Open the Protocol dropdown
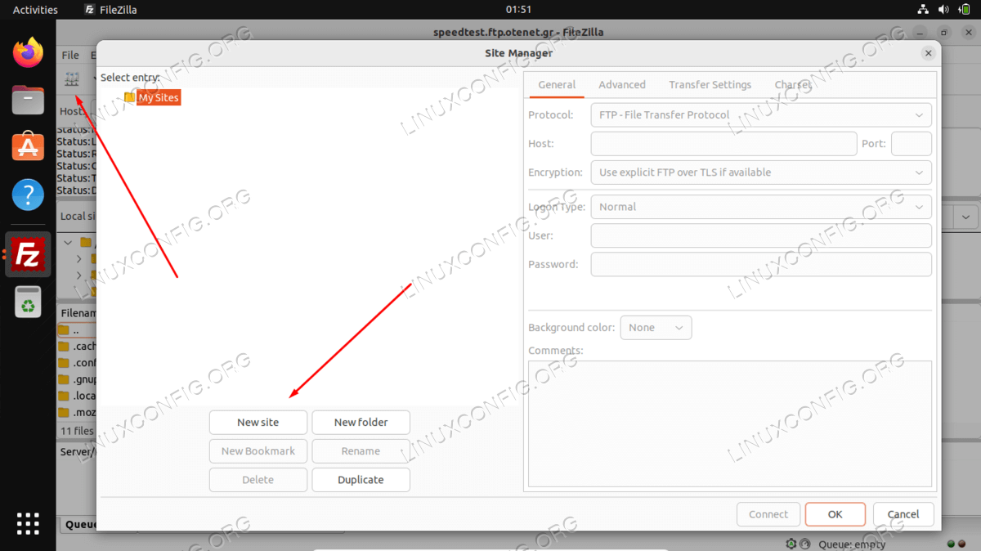This screenshot has width=981, height=551. [761, 115]
